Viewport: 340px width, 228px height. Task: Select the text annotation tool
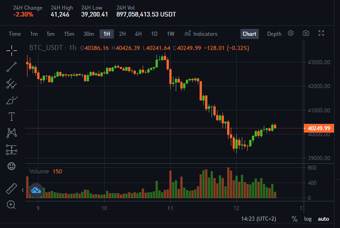coord(11,117)
